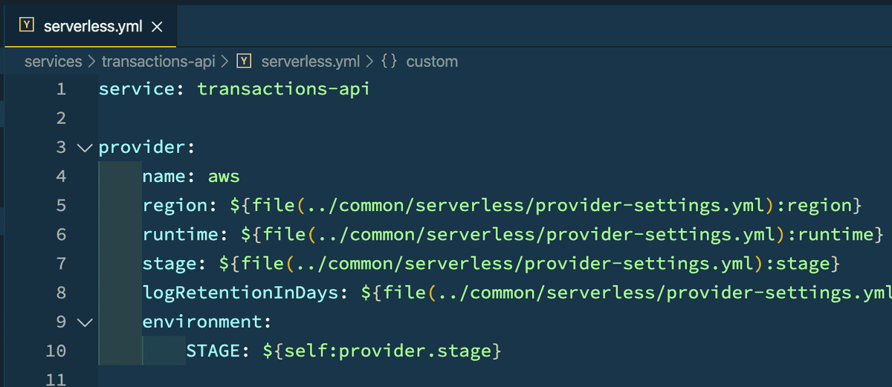Select the serverless.yml editor tab
The image size is (892, 387).
(x=89, y=27)
